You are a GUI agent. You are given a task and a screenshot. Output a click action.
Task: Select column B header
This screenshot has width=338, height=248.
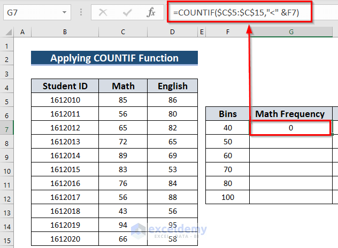(x=65, y=32)
